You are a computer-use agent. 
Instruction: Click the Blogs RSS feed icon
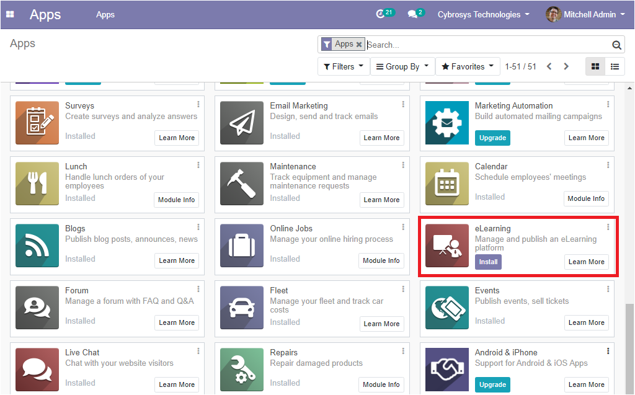tap(37, 246)
